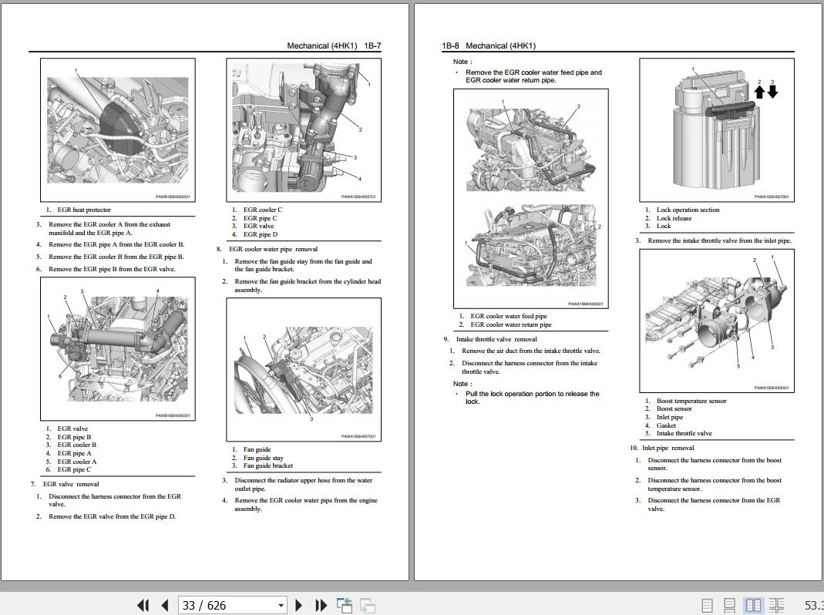The image size is (824, 615).
Task: Click the legend entry 'Fan guide bracket'
Action: coord(268,465)
